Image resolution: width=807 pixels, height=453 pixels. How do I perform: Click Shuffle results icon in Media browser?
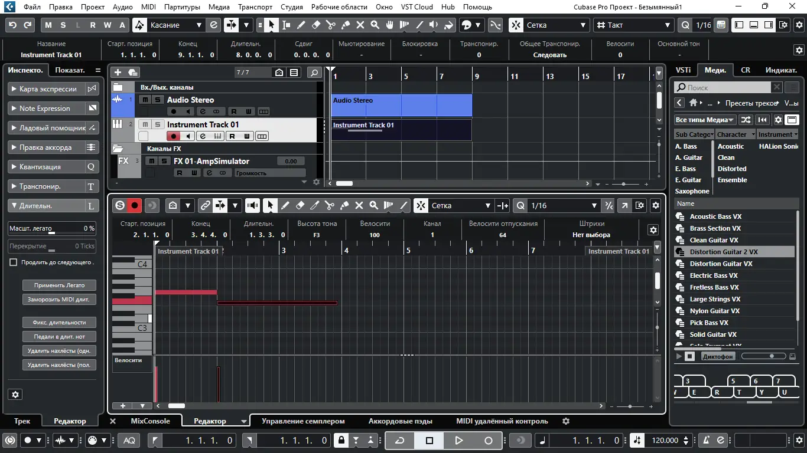pos(746,120)
